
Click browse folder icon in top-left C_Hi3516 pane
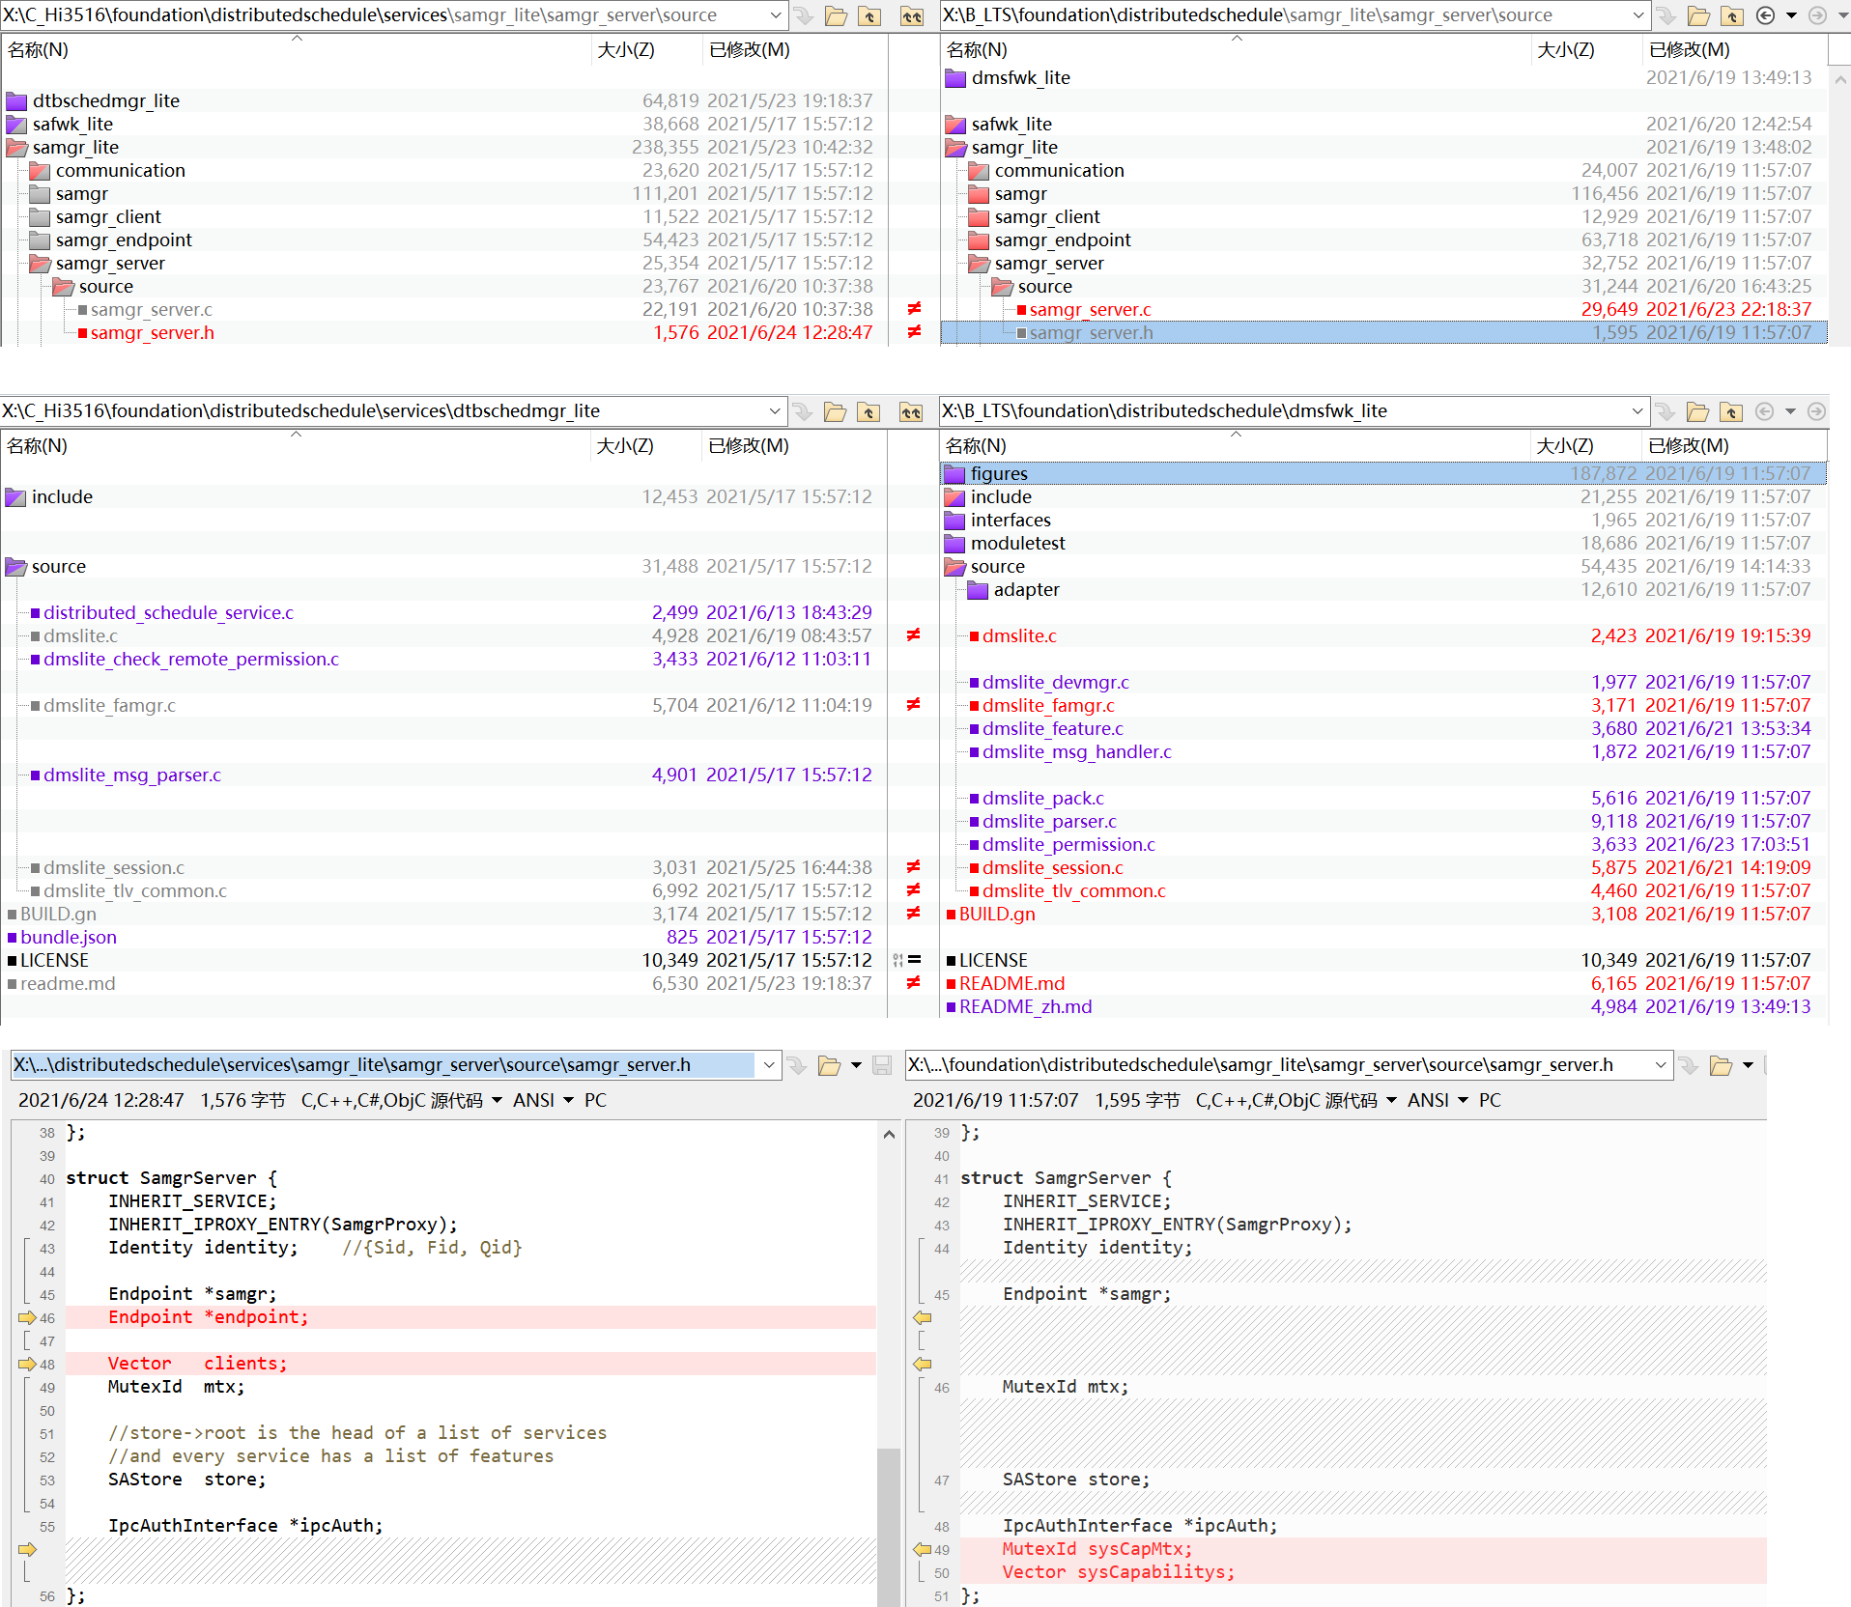coord(836,15)
